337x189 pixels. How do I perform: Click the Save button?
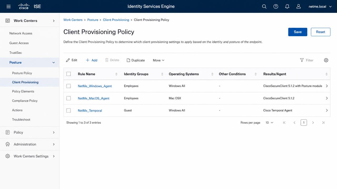point(298,32)
